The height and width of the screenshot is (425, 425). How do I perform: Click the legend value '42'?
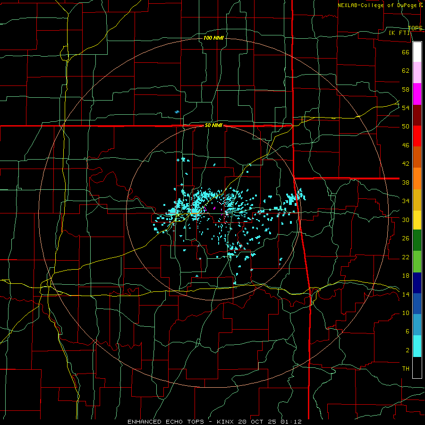coord(406,164)
